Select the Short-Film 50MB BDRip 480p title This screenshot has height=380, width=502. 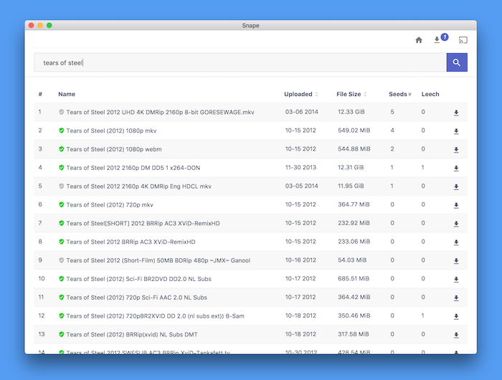tap(158, 260)
